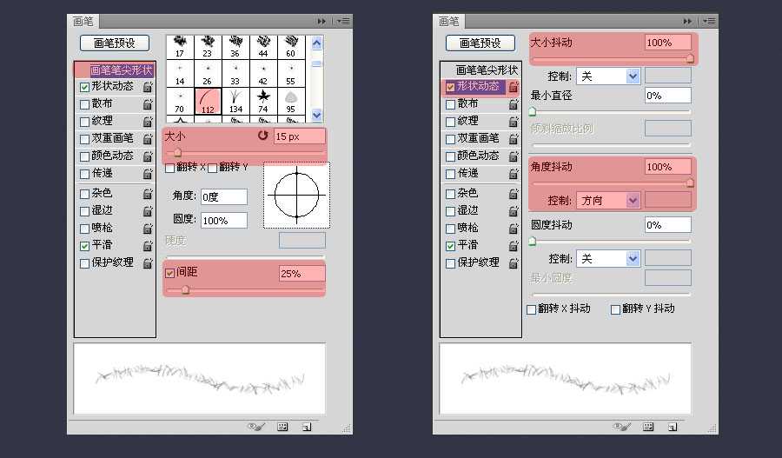This screenshot has height=458, width=782.
Task: Click lock icon beside 颜色动态 in left panel
Action: [x=148, y=156]
